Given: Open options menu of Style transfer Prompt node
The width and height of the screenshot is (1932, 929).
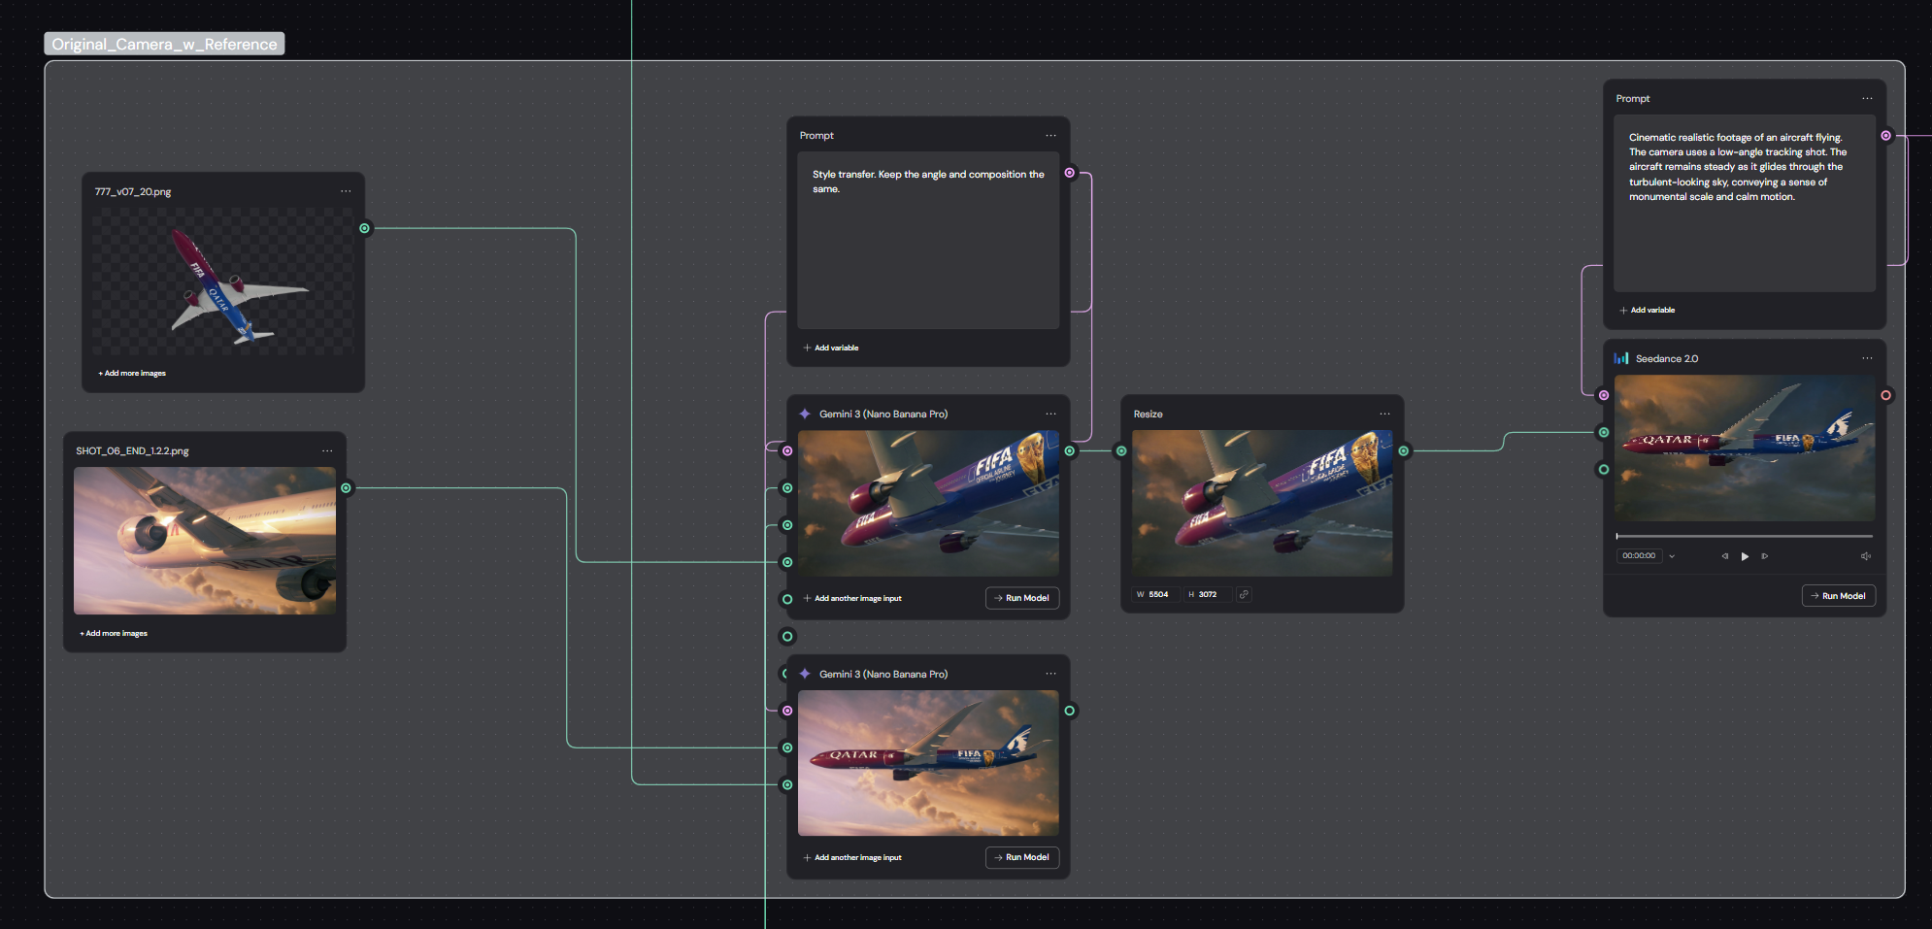Looking at the screenshot, I should click(x=1050, y=136).
